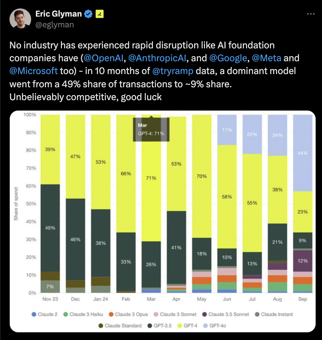Click the GPT-4o legend marker
322x340 pixels.
[205, 325]
